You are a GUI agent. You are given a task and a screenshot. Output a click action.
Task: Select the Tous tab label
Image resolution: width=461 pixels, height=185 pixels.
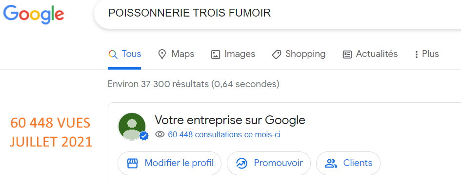131,54
